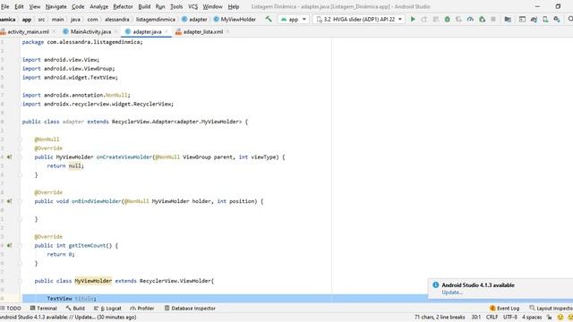Image resolution: width=573 pixels, height=322 pixels.
Task: Close the activity_main.xml tab
Action: pos(54,32)
